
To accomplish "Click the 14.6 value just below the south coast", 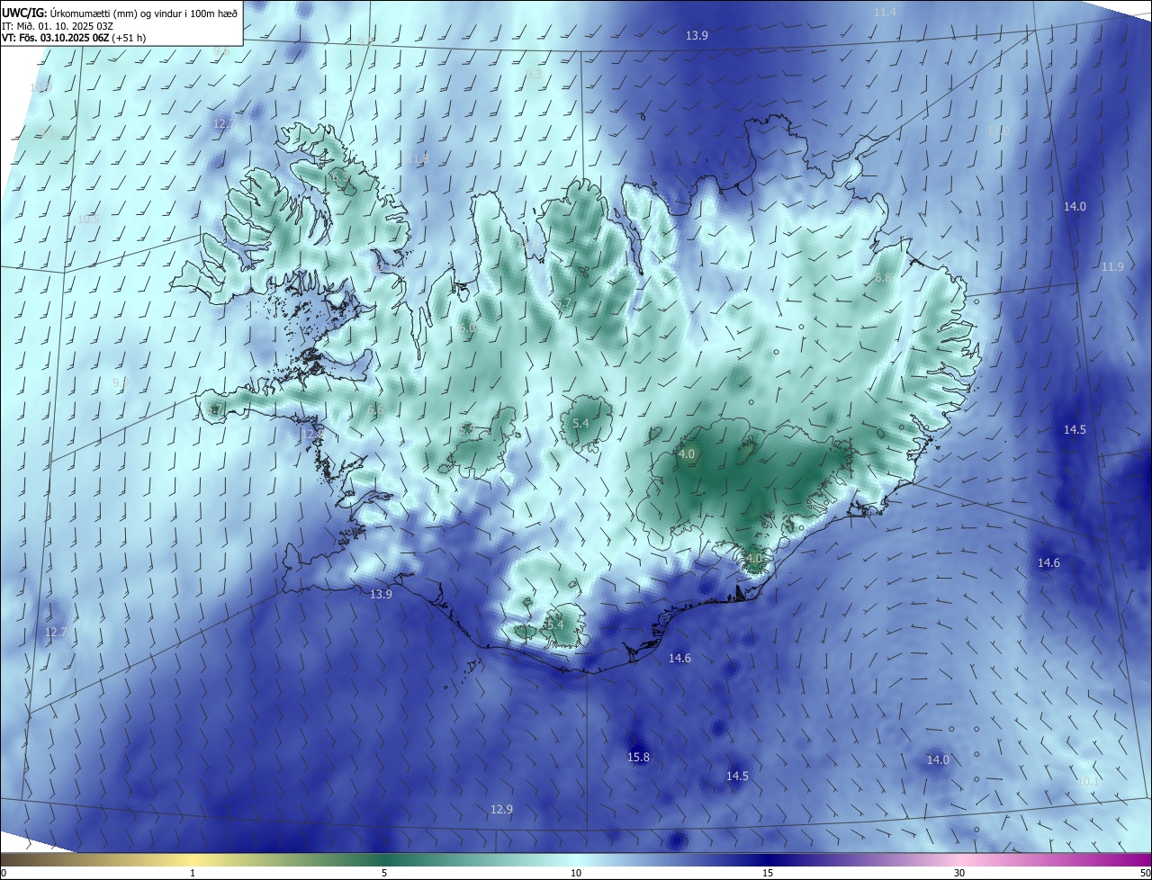I will pos(679,659).
